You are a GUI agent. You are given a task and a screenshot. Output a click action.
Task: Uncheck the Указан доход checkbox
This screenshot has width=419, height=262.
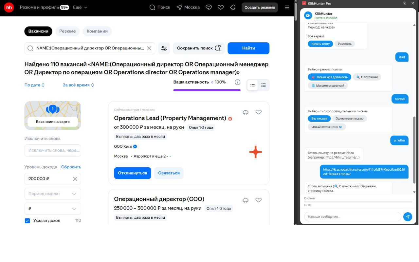[x=27, y=221]
